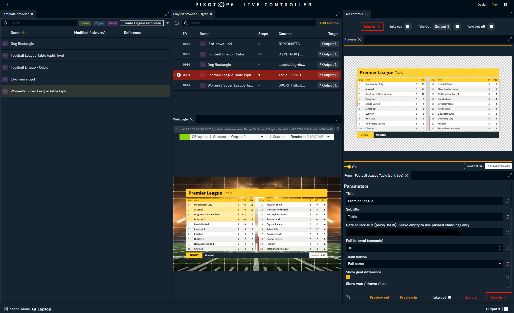Reset the Team names parameter
The width and height of the screenshot is (514, 313).
507,264
